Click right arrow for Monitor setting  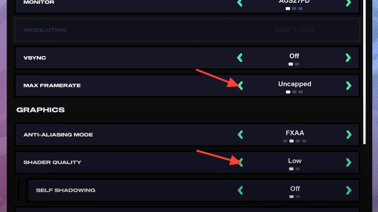click(x=348, y=3)
